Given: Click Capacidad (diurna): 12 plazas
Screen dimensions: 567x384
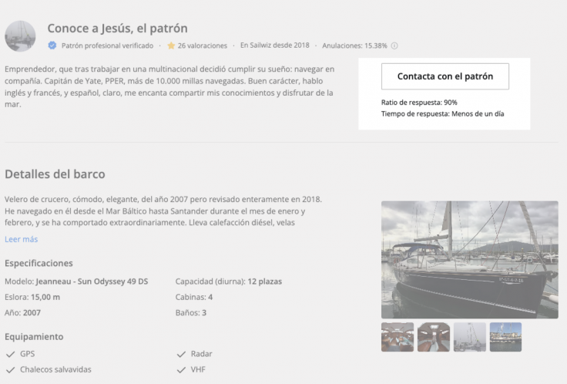Looking at the screenshot, I should coord(229,281).
